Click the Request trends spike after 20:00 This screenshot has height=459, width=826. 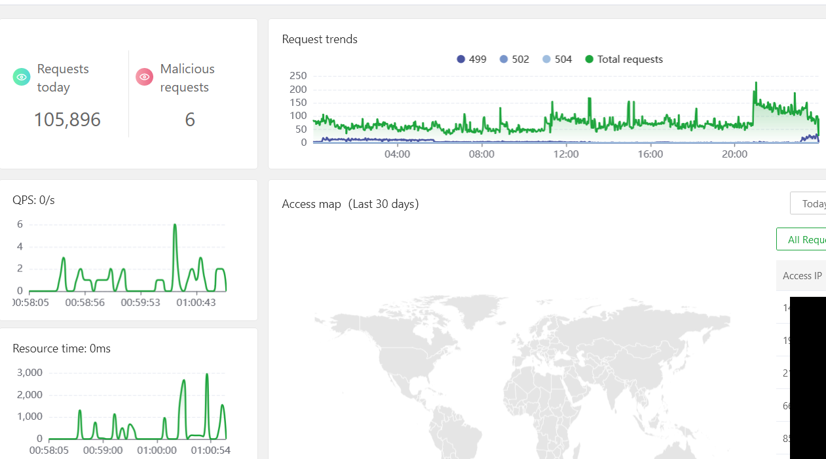756,84
